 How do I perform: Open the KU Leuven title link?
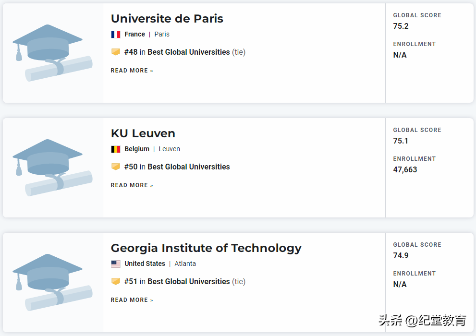(x=143, y=133)
